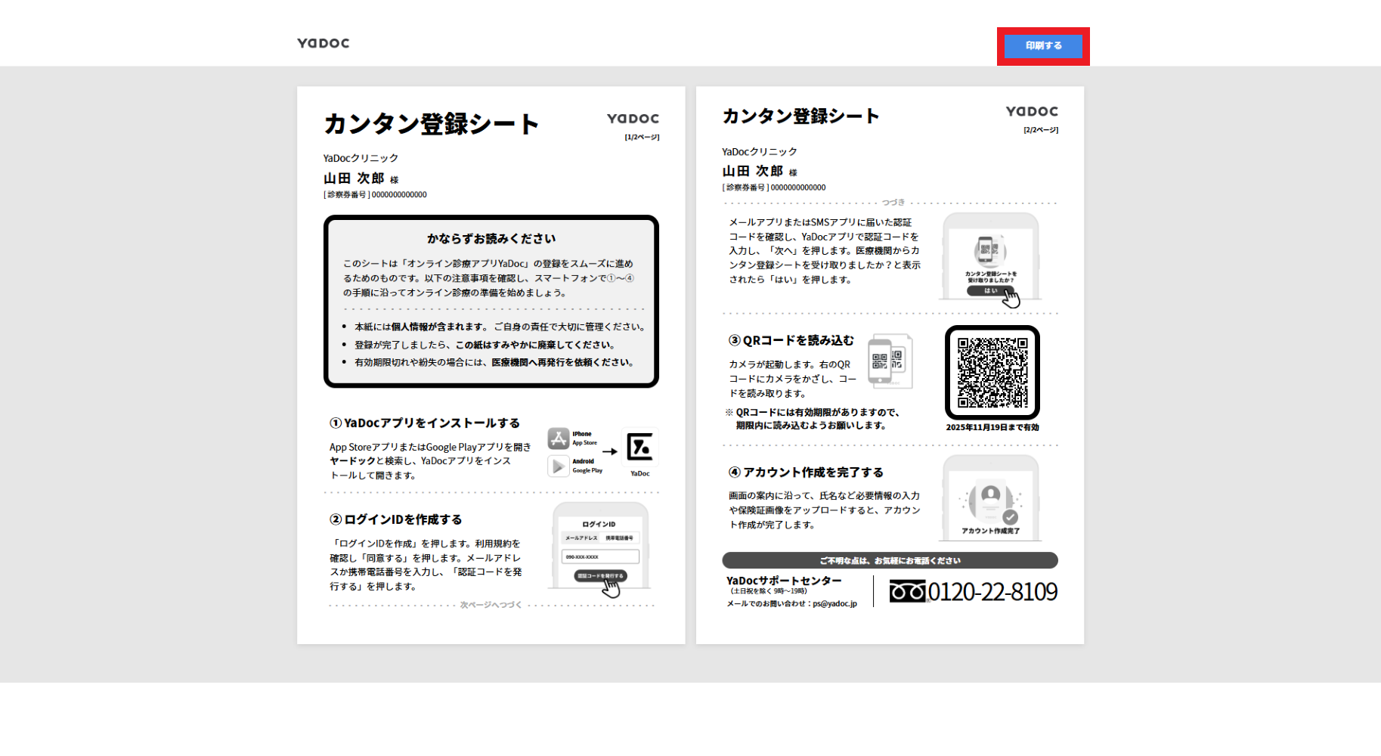Click the YaDoc logo in the header
This screenshot has width=1381, height=756.
click(324, 43)
